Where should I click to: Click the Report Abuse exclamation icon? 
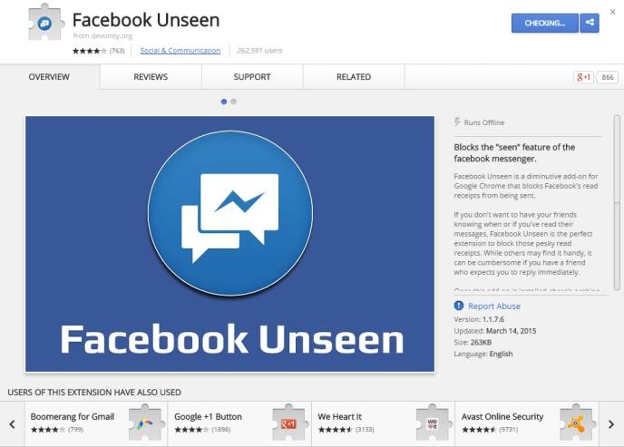tap(458, 306)
